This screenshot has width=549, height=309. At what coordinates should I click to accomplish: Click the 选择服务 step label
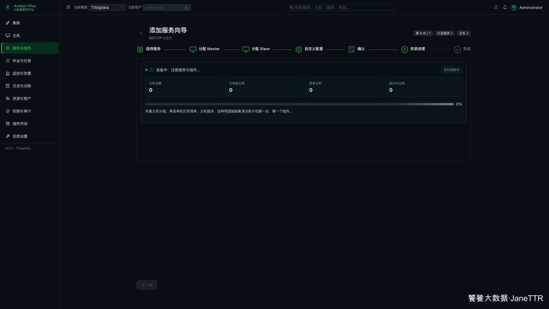153,49
